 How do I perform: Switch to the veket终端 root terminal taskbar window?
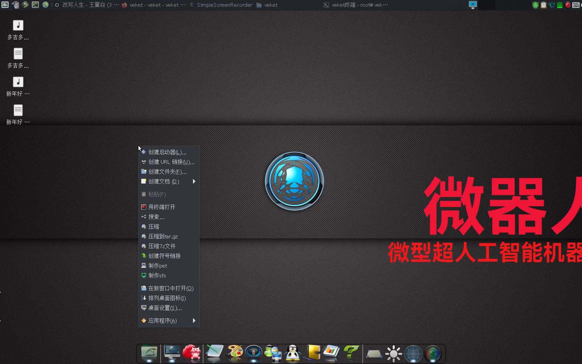tap(356, 5)
